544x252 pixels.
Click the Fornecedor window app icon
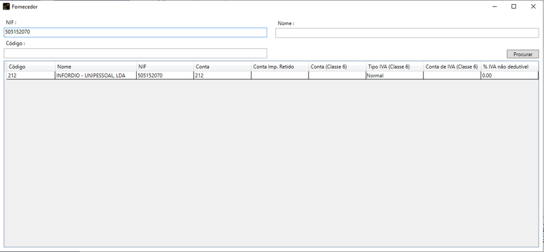[6, 7]
